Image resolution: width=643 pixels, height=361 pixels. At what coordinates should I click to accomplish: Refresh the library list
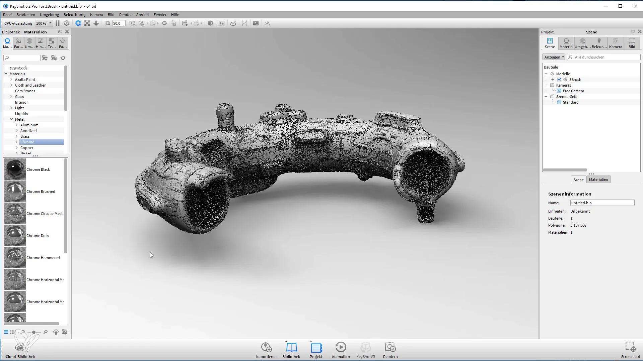coord(63,58)
